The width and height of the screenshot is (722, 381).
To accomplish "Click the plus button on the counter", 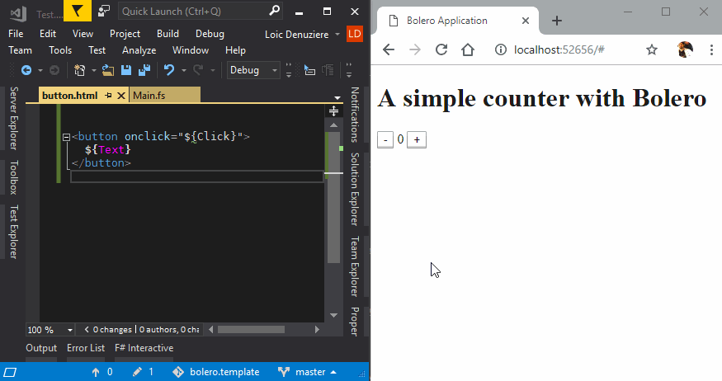I will [x=417, y=140].
